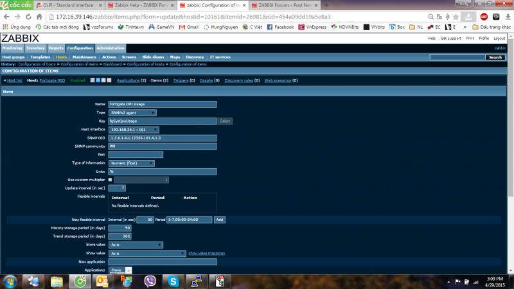Click into the Update interval field
The width and height of the screenshot is (514, 289).
click(x=117, y=188)
